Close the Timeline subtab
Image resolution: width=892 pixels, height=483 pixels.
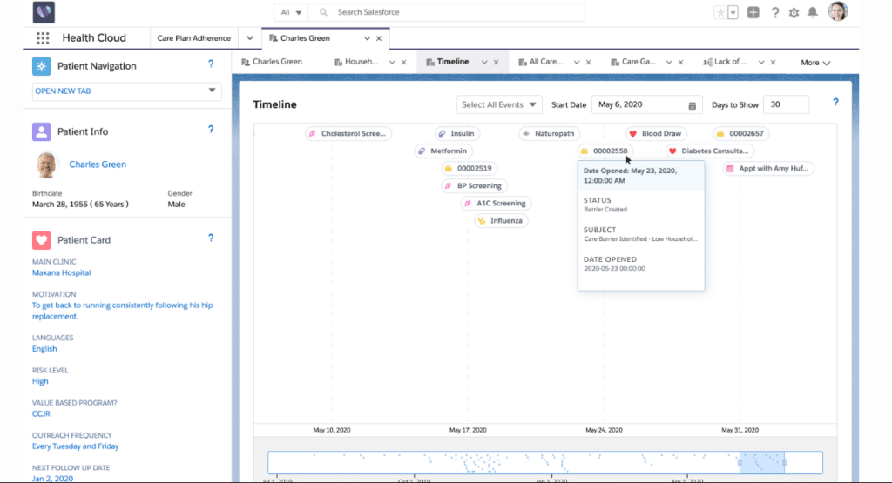496,62
